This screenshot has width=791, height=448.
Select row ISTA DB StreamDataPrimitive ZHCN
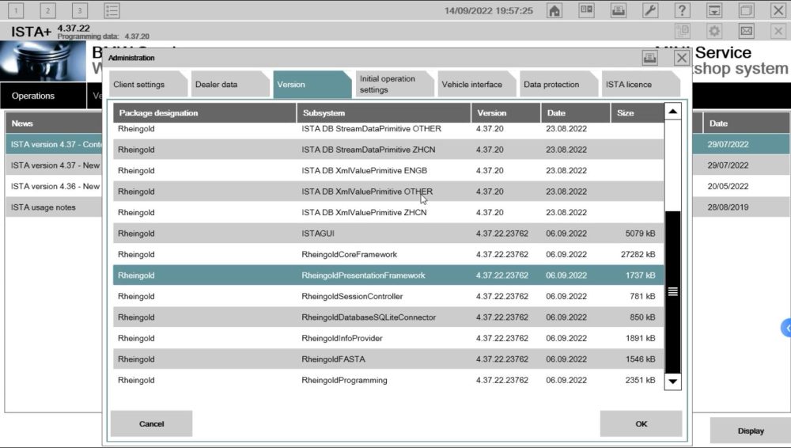point(388,150)
